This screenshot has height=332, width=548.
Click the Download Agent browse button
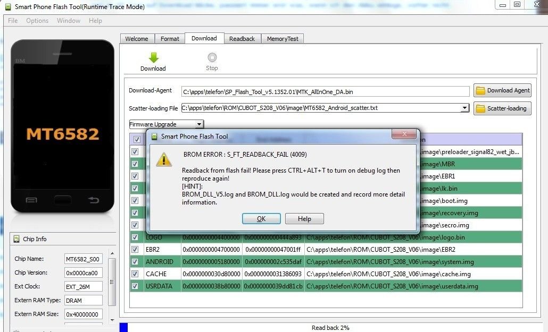(503, 90)
